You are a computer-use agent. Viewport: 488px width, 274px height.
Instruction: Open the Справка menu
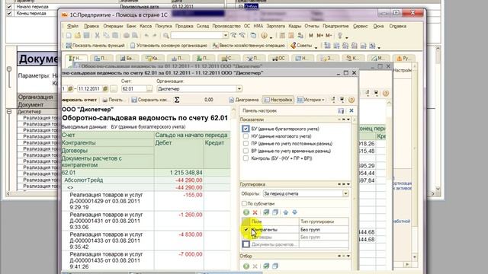click(397, 26)
